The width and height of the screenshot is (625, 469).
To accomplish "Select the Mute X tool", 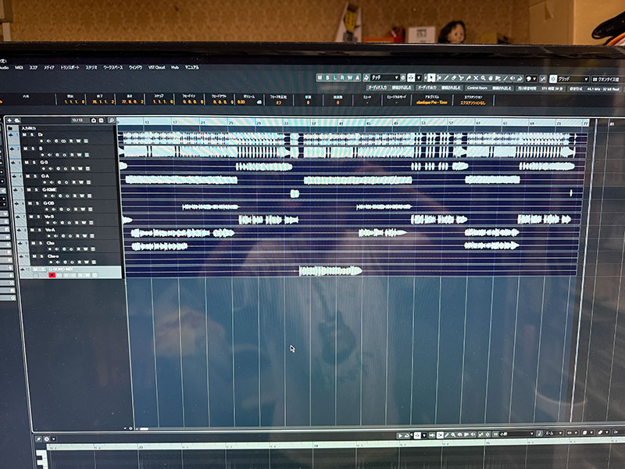I will click(x=476, y=77).
